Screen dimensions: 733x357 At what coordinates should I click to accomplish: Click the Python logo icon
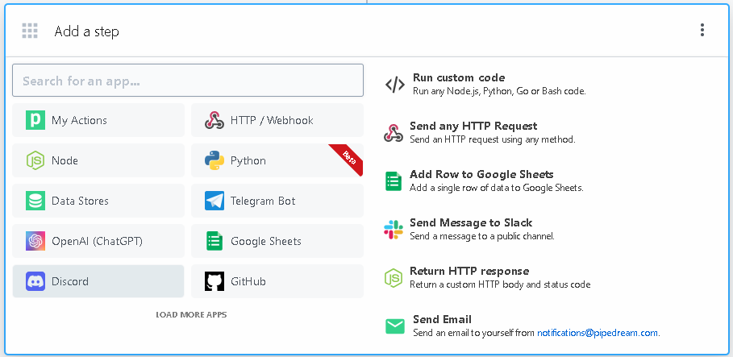pyautogui.click(x=214, y=160)
